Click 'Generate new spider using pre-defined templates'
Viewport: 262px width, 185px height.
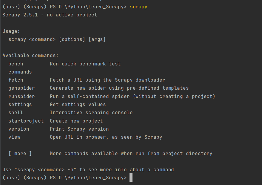(x=119, y=88)
